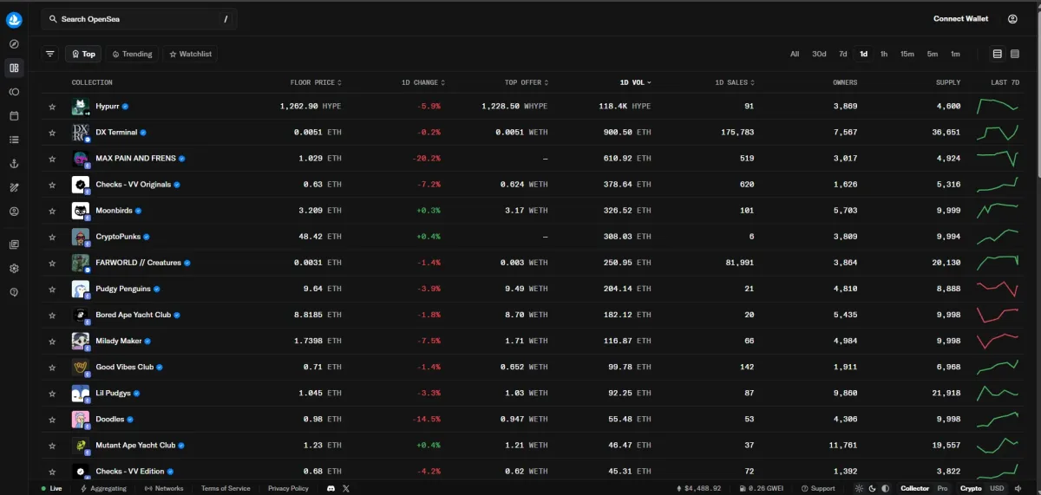Select the 5m timeframe

[932, 54]
